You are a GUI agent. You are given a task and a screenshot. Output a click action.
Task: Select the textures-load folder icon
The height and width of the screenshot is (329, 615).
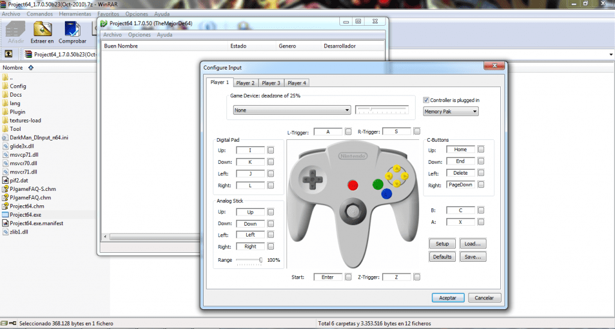[5, 121]
